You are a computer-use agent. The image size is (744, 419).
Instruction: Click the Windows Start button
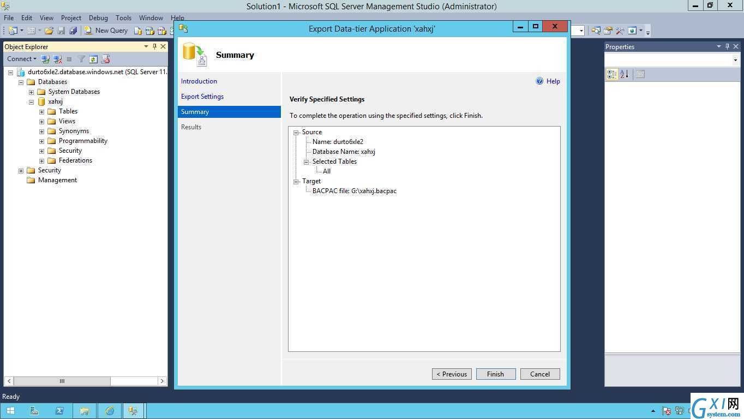10,411
